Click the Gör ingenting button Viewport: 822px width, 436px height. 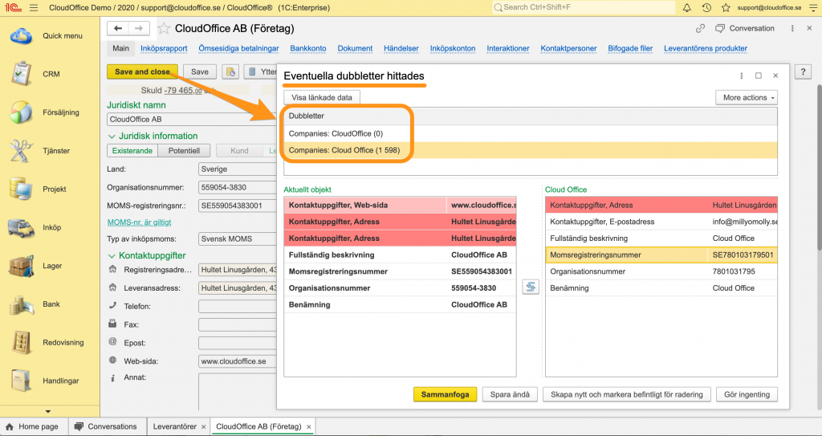coord(747,394)
